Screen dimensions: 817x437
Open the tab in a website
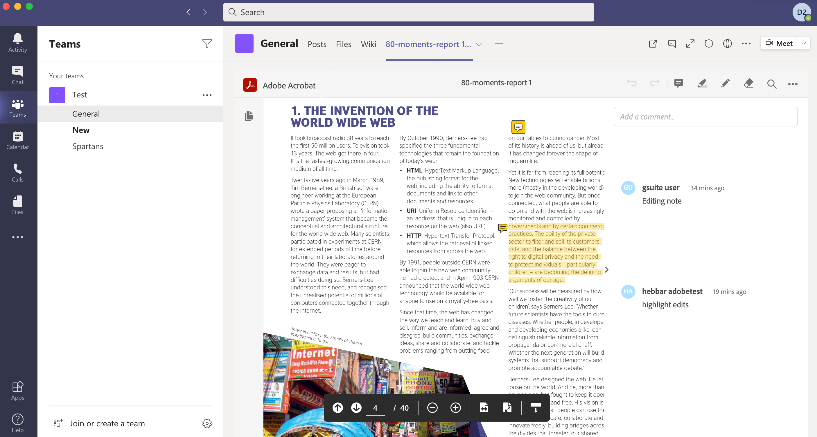(x=727, y=43)
